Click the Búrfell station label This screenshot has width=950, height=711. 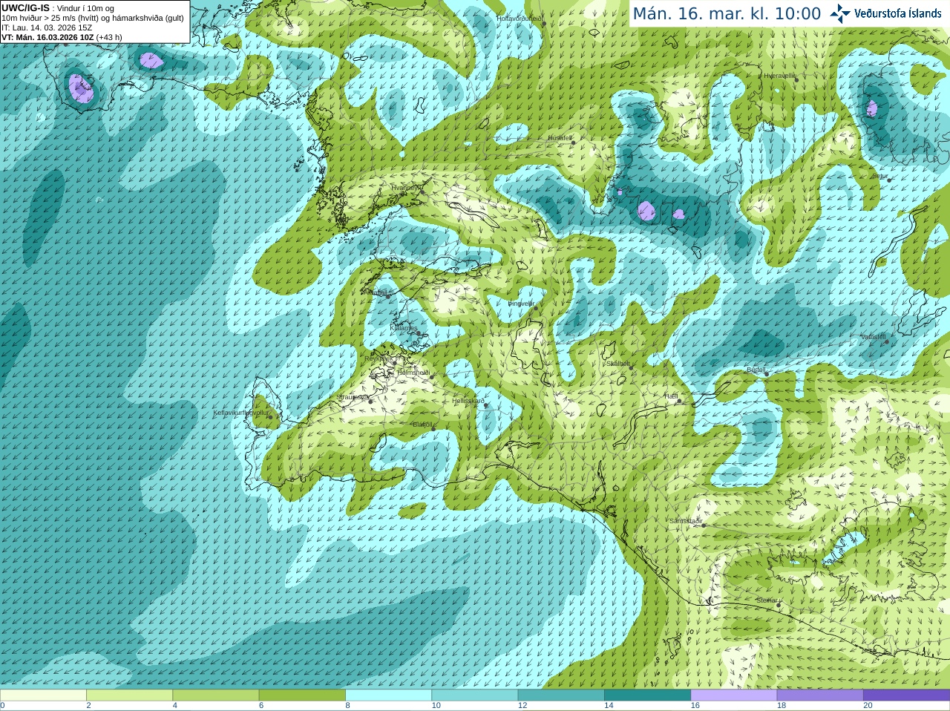point(756,370)
